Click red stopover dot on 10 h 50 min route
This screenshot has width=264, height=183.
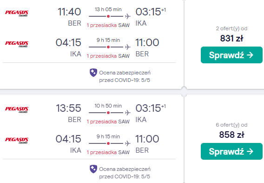click(x=108, y=113)
